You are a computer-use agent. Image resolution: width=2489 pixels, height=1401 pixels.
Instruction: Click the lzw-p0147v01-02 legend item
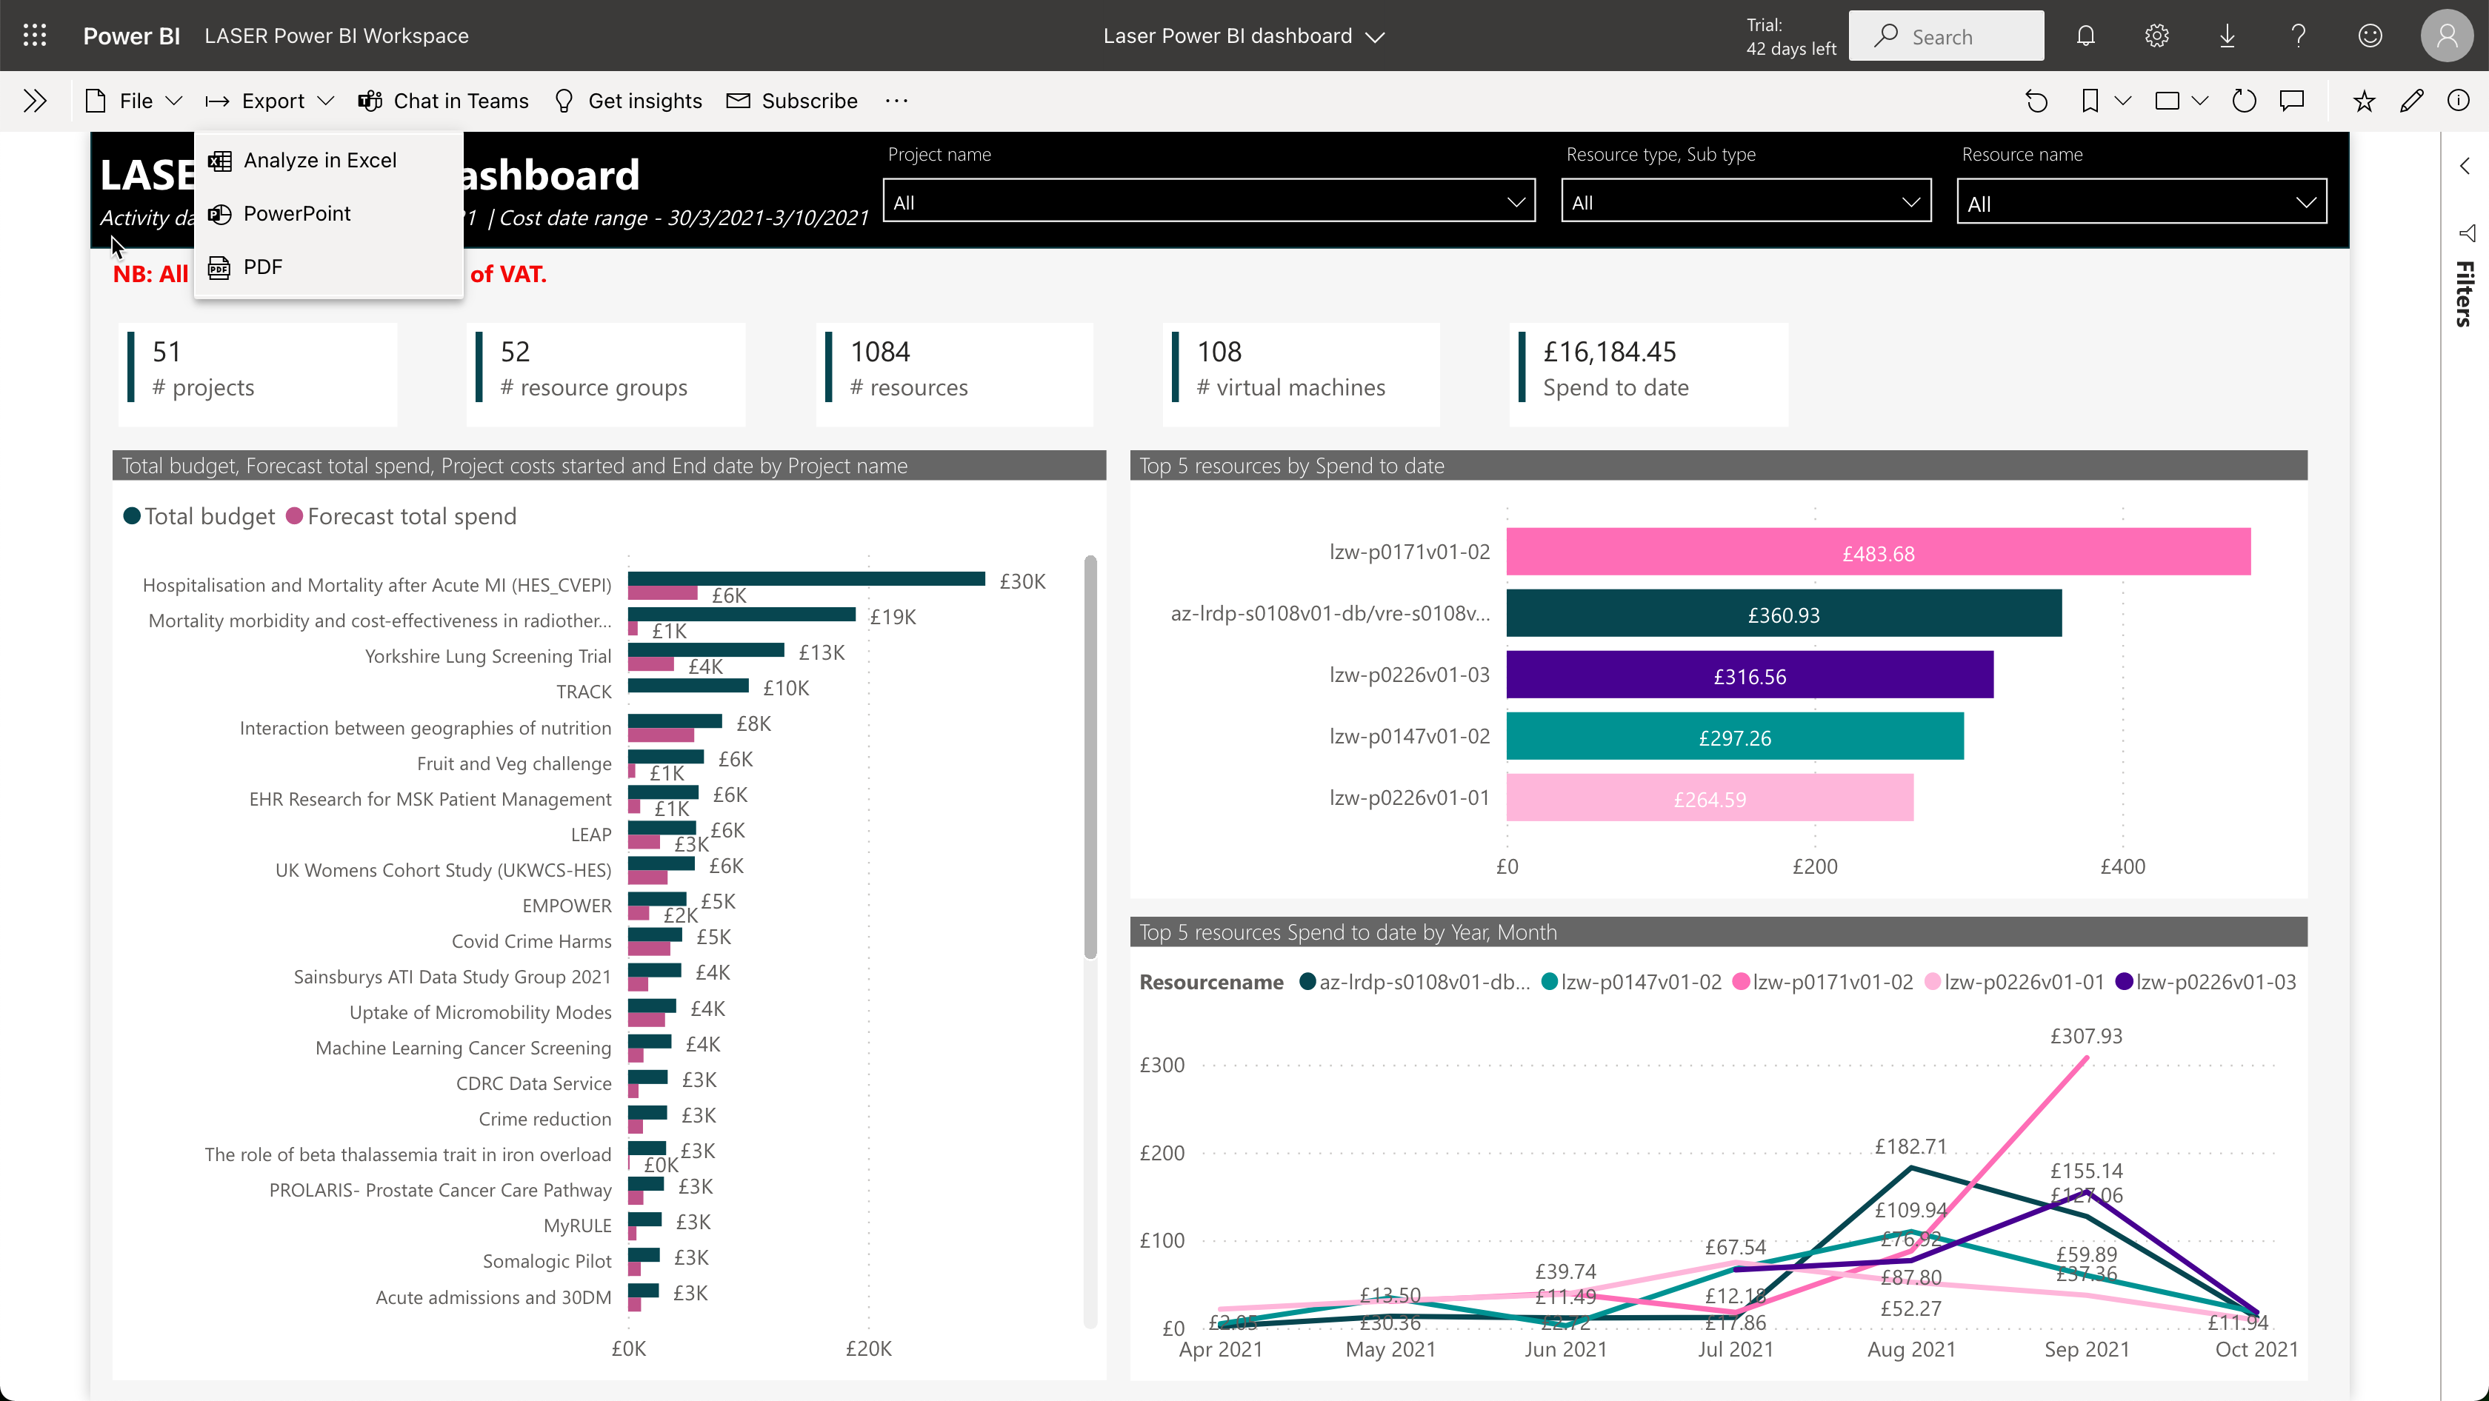click(1632, 982)
